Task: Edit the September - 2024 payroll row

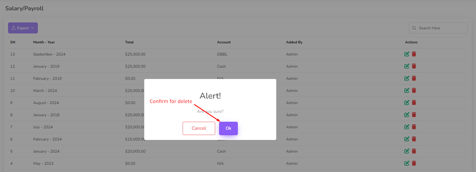Action: (407, 54)
